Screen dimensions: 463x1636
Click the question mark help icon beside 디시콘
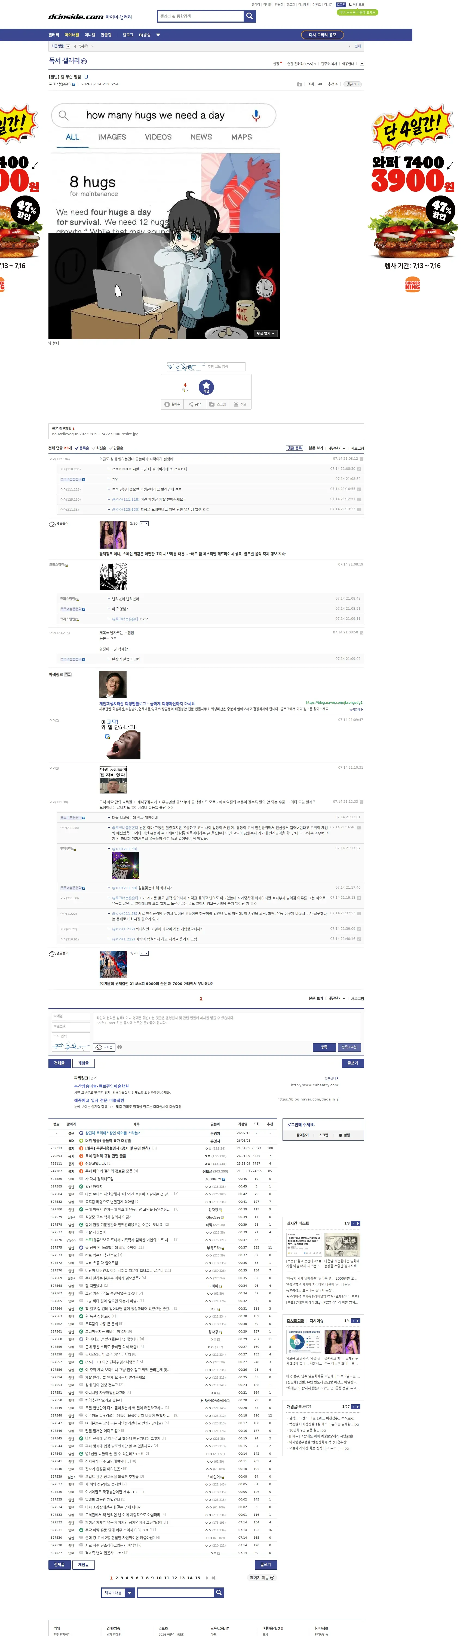pyautogui.click(x=119, y=1047)
